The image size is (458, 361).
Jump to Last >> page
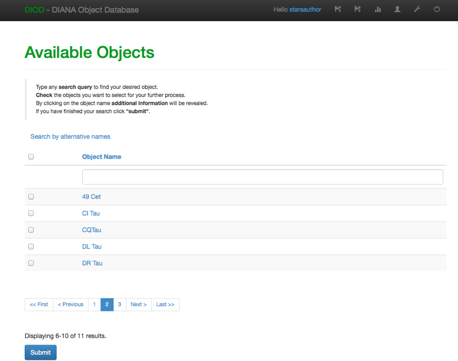click(165, 305)
